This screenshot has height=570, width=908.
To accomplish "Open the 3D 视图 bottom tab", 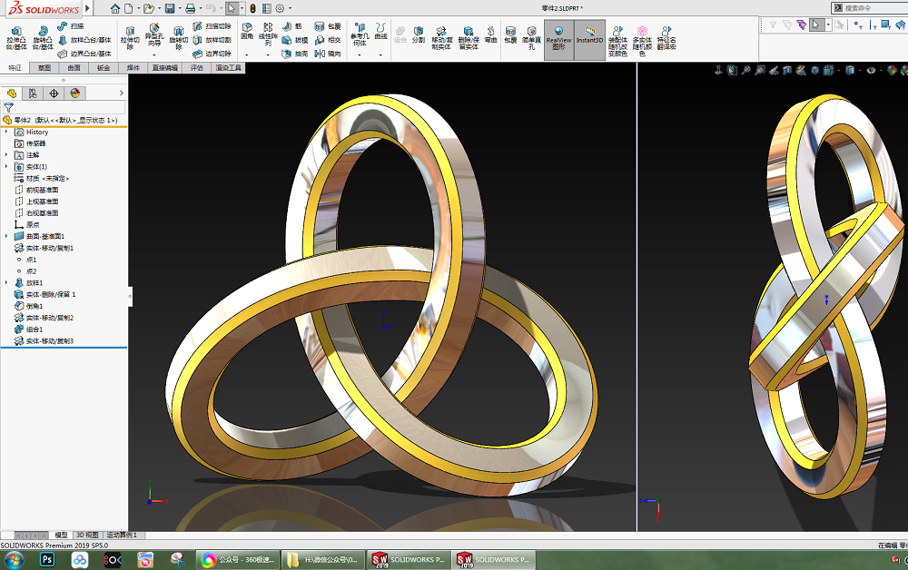I will pos(87,536).
